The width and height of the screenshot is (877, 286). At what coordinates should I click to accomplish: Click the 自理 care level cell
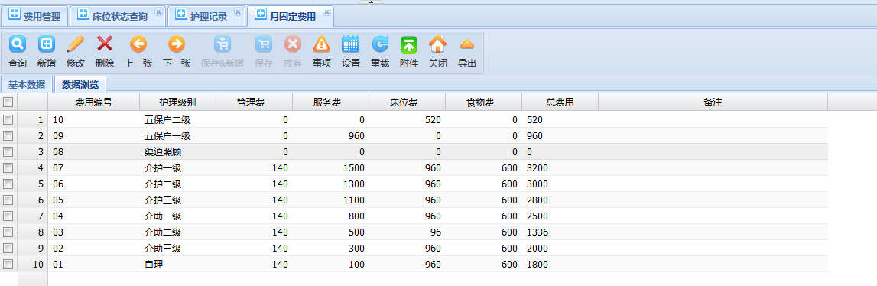tap(178, 264)
